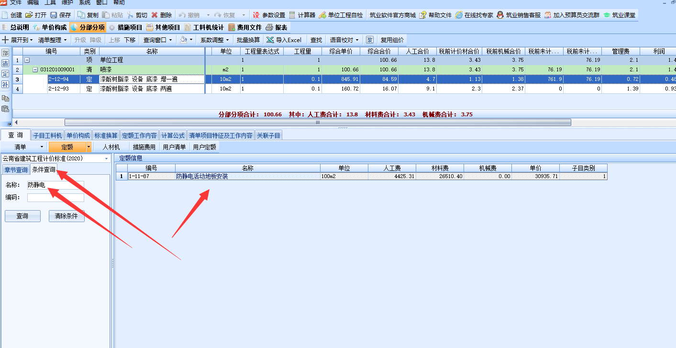Screen dimensions: 676x348
Task: Switch to 章节查询 tab
Action: pyautogui.click(x=16, y=170)
